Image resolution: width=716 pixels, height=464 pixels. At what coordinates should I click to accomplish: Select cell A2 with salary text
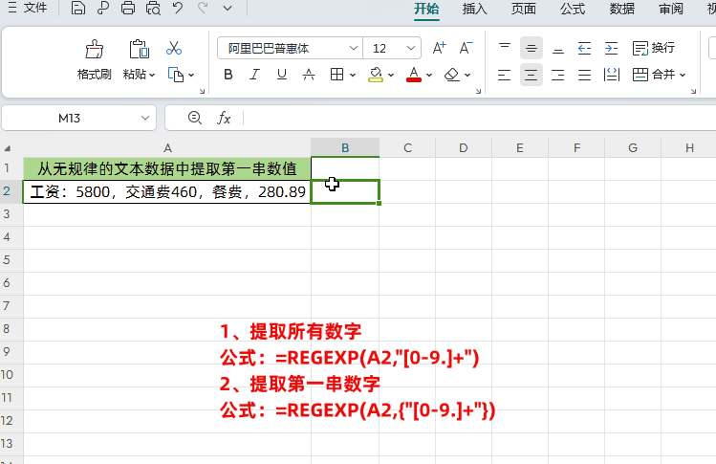coord(167,192)
